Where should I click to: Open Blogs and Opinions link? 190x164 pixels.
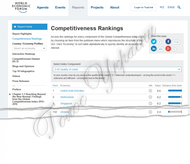23,66
